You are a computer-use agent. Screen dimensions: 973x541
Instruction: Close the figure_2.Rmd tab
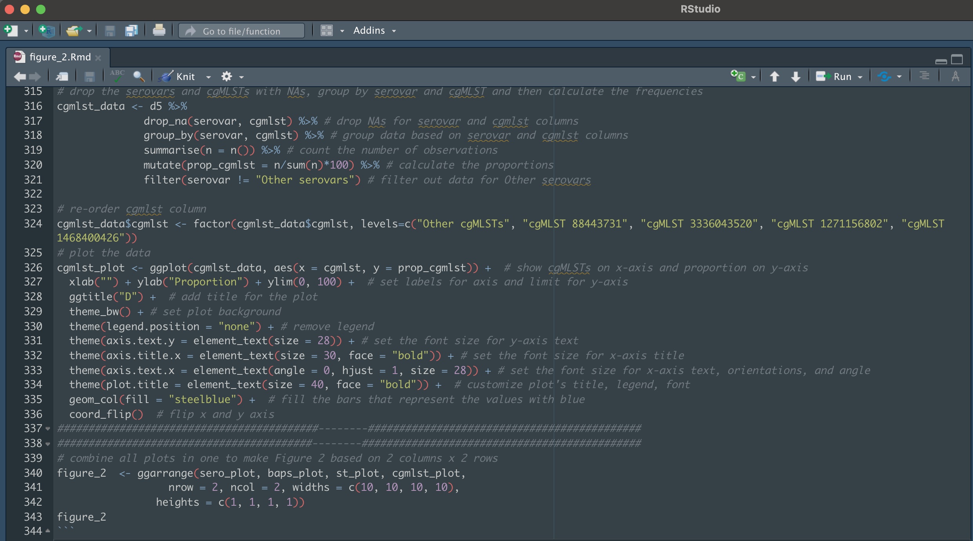pyautogui.click(x=98, y=58)
